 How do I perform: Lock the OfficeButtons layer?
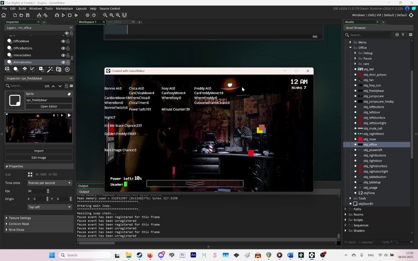pos(68,48)
